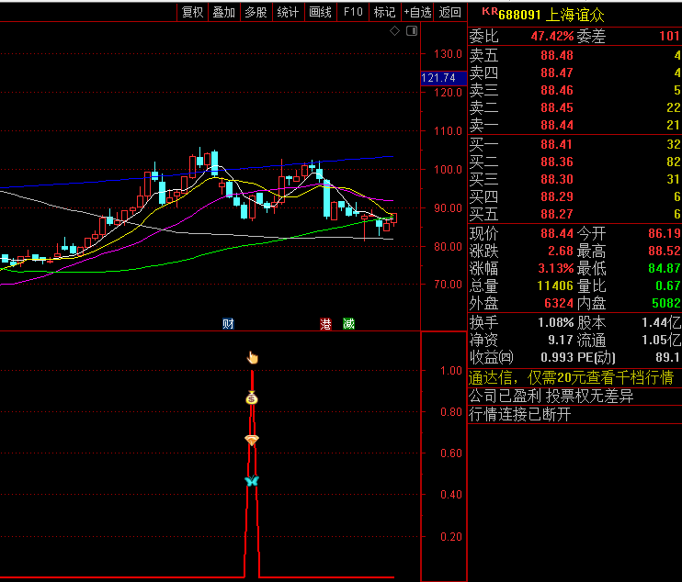Click 买三 price 88.30

pyautogui.click(x=557, y=179)
